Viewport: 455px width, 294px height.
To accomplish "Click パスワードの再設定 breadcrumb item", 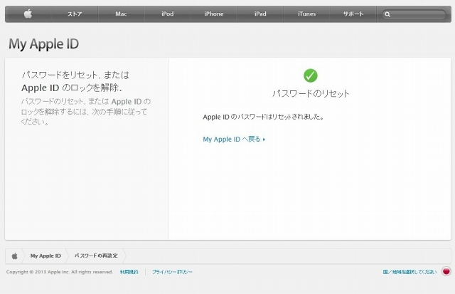I will point(96,256).
